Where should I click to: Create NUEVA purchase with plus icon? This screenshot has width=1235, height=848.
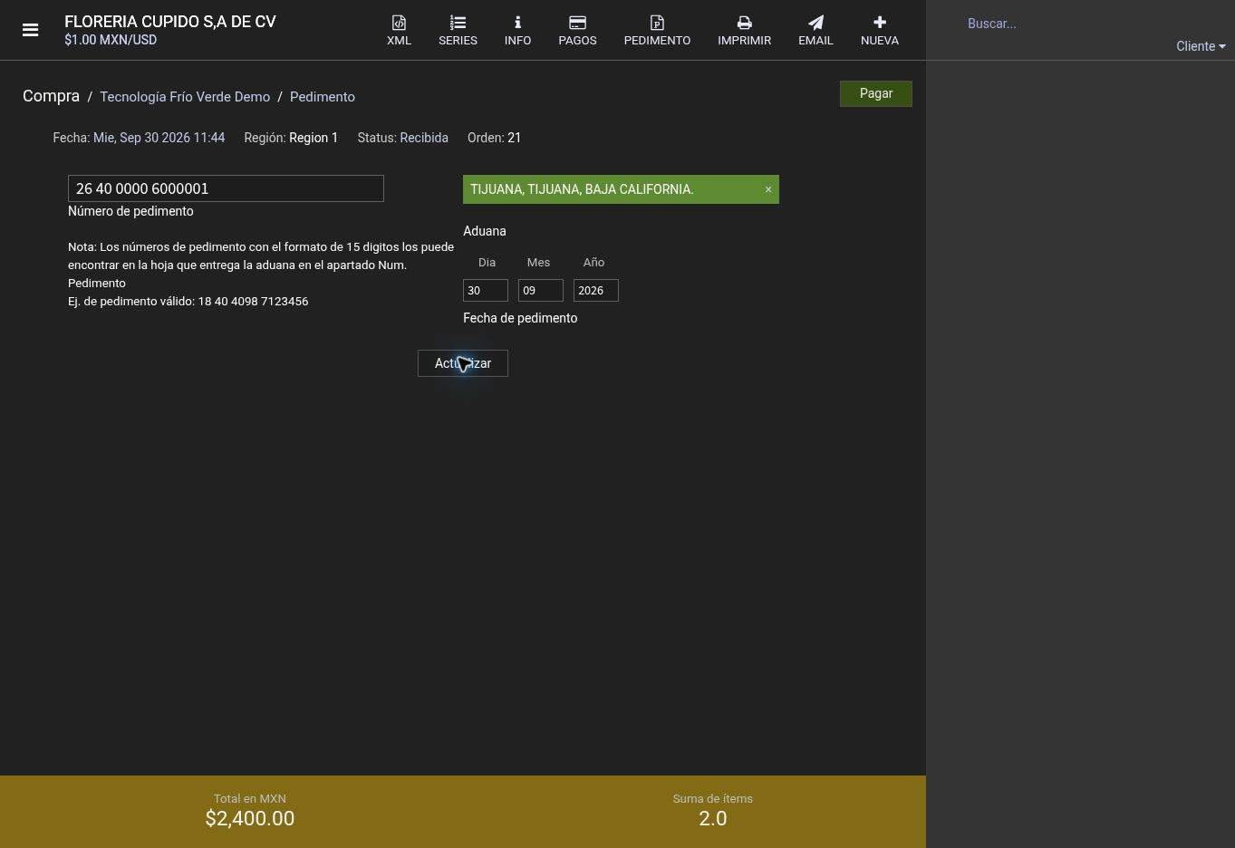pyautogui.click(x=880, y=23)
